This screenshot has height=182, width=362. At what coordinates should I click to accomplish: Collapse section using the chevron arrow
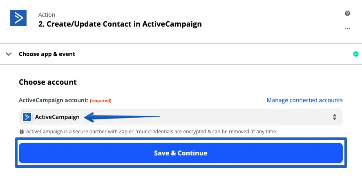[x=8, y=54]
